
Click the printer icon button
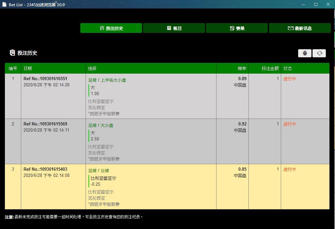[x=305, y=53]
